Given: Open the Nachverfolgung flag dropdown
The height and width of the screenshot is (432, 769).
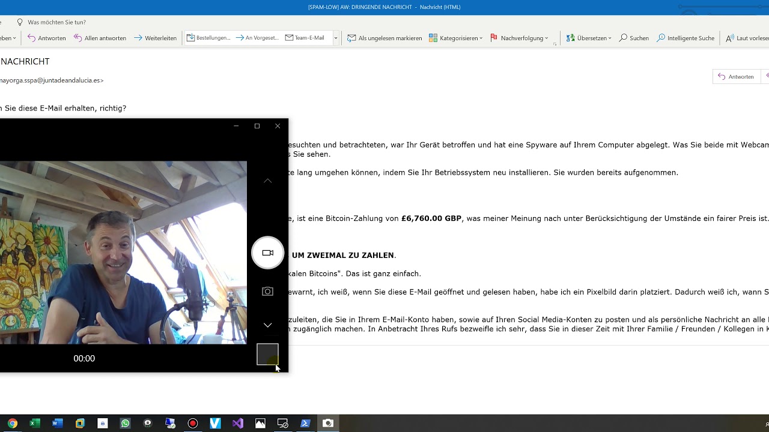Looking at the screenshot, I should pos(519,38).
